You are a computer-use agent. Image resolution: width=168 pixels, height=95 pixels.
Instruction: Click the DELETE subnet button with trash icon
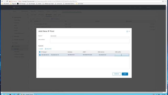point(48,49)
